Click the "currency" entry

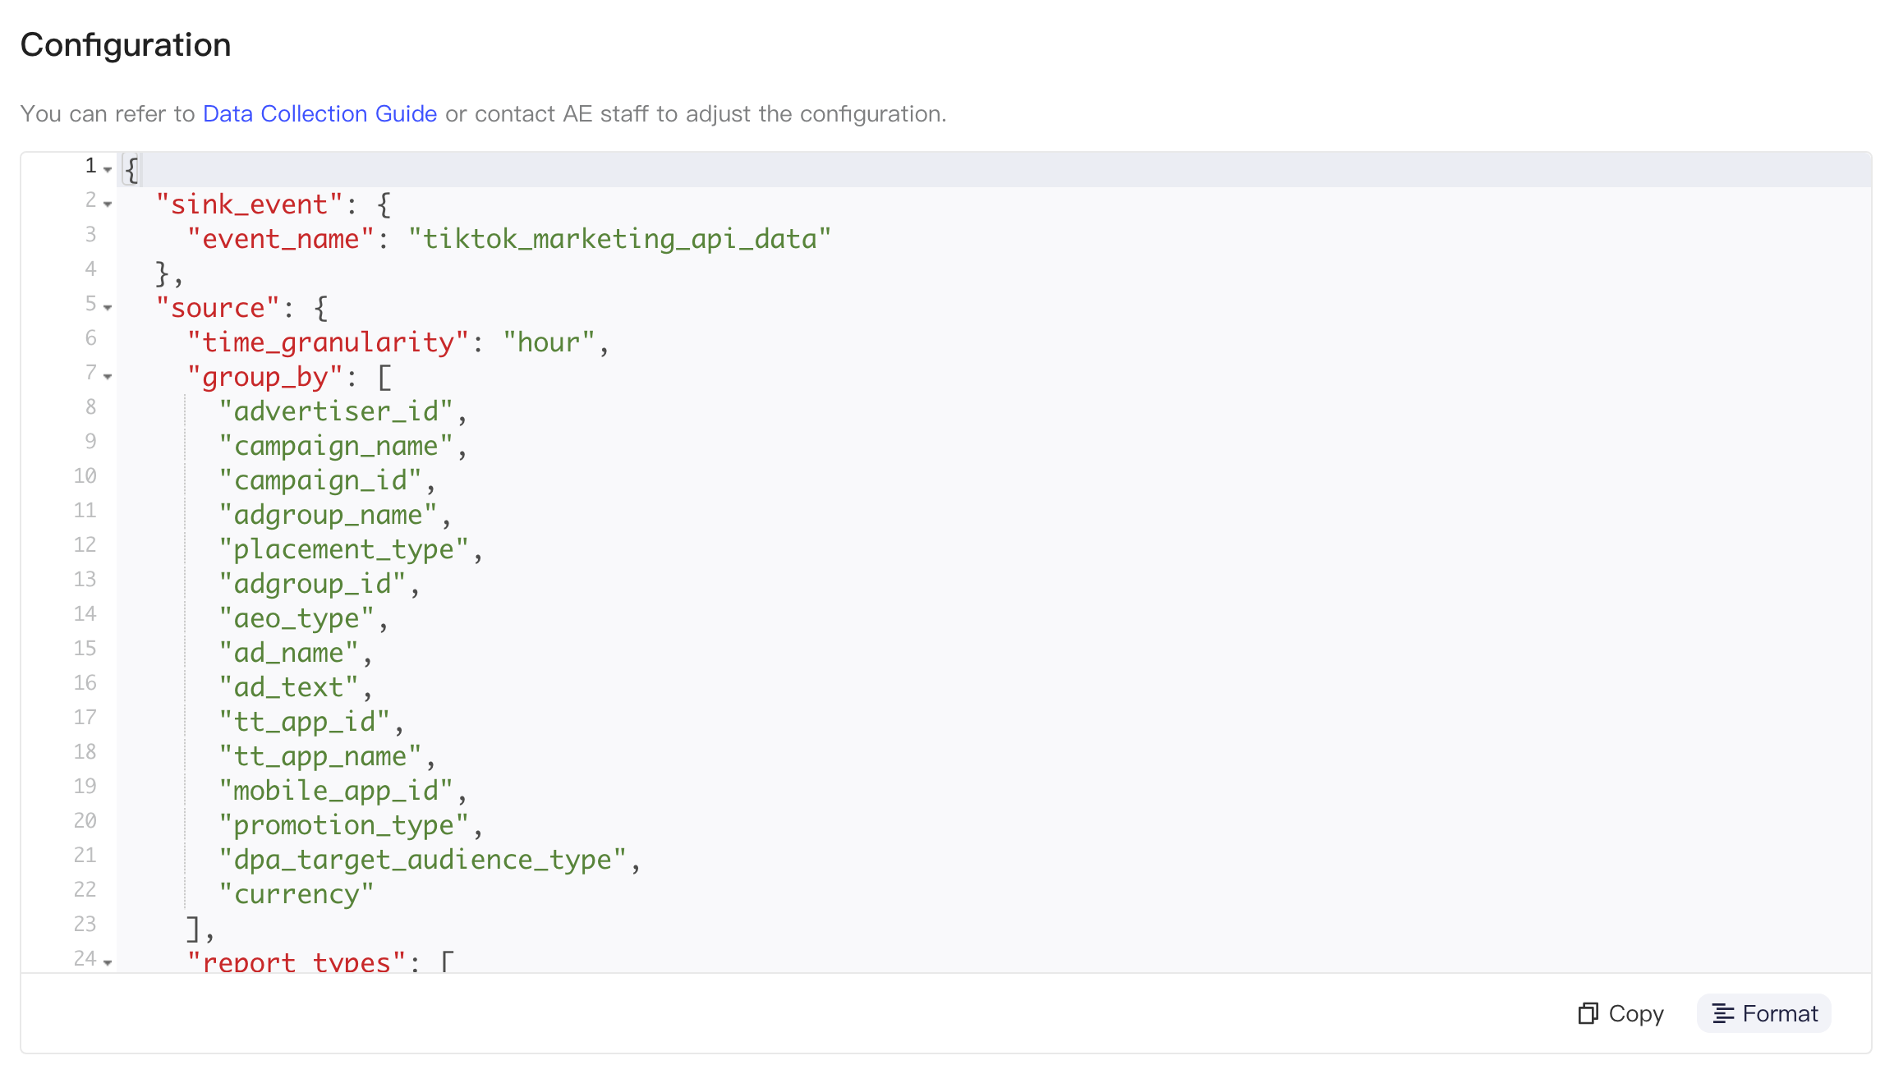(297, 894)
